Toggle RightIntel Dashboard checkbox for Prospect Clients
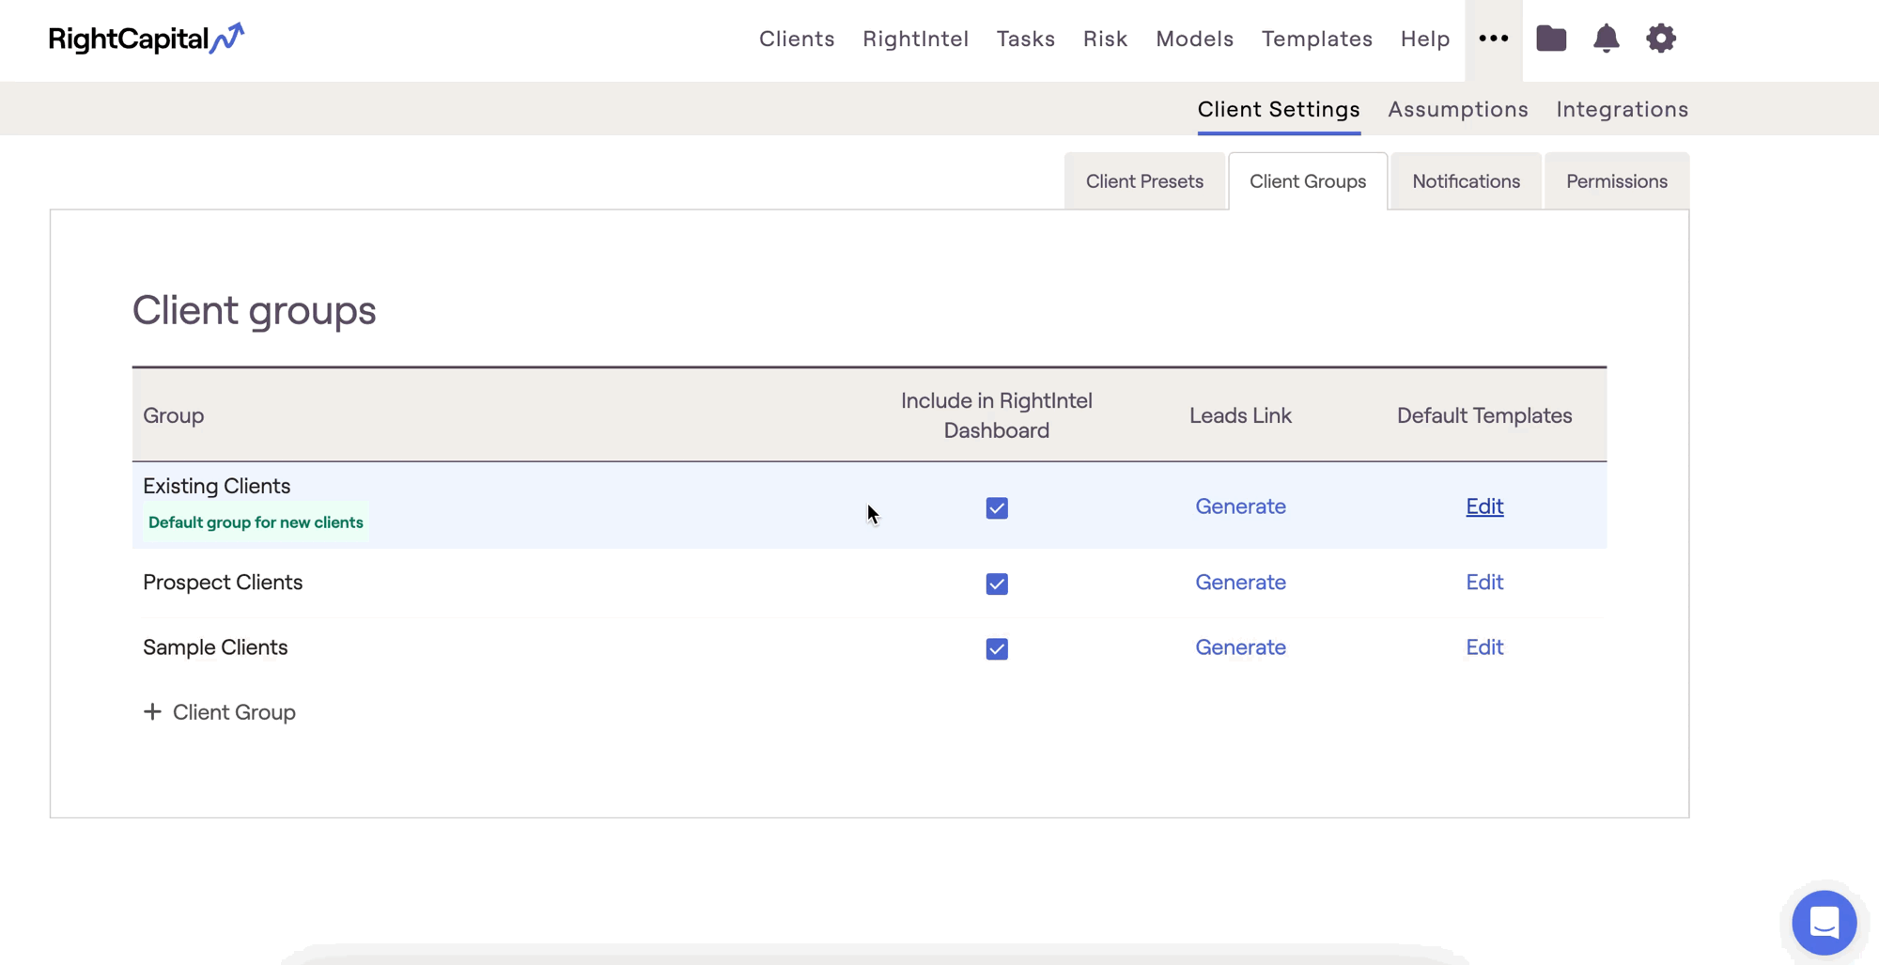Image resolution: width=1879 pixels, height=965 pixels. (997, 584)
